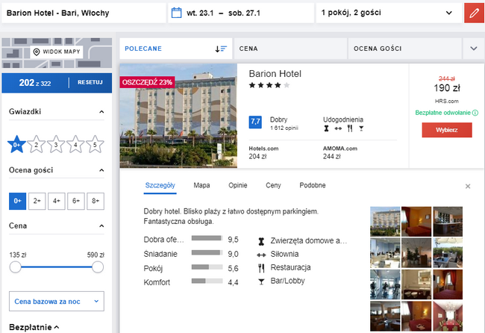Screen dimensions: 485x333
Task: Collapse the Ocena gości filter section
Action: [x=101, y=170]
